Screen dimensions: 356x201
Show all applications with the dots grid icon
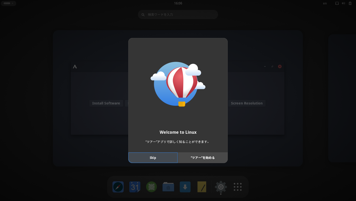coord(238,187)
